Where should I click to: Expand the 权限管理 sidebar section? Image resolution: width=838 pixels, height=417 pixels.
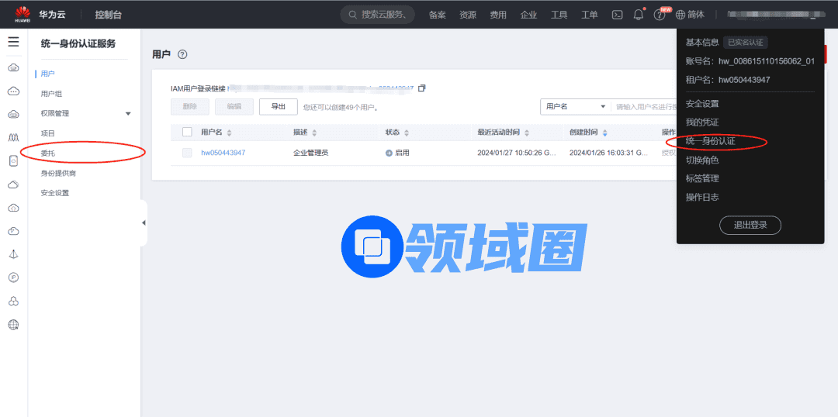pyautogui.click(x=128, y=114)
